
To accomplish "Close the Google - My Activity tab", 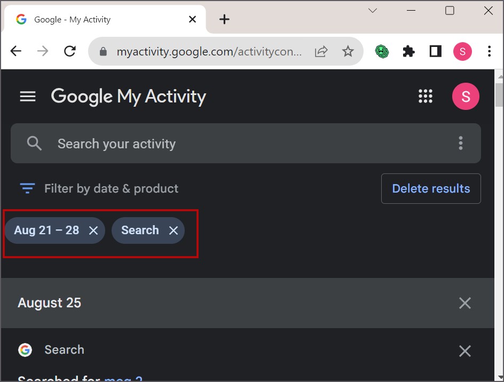I will (192, 19).
